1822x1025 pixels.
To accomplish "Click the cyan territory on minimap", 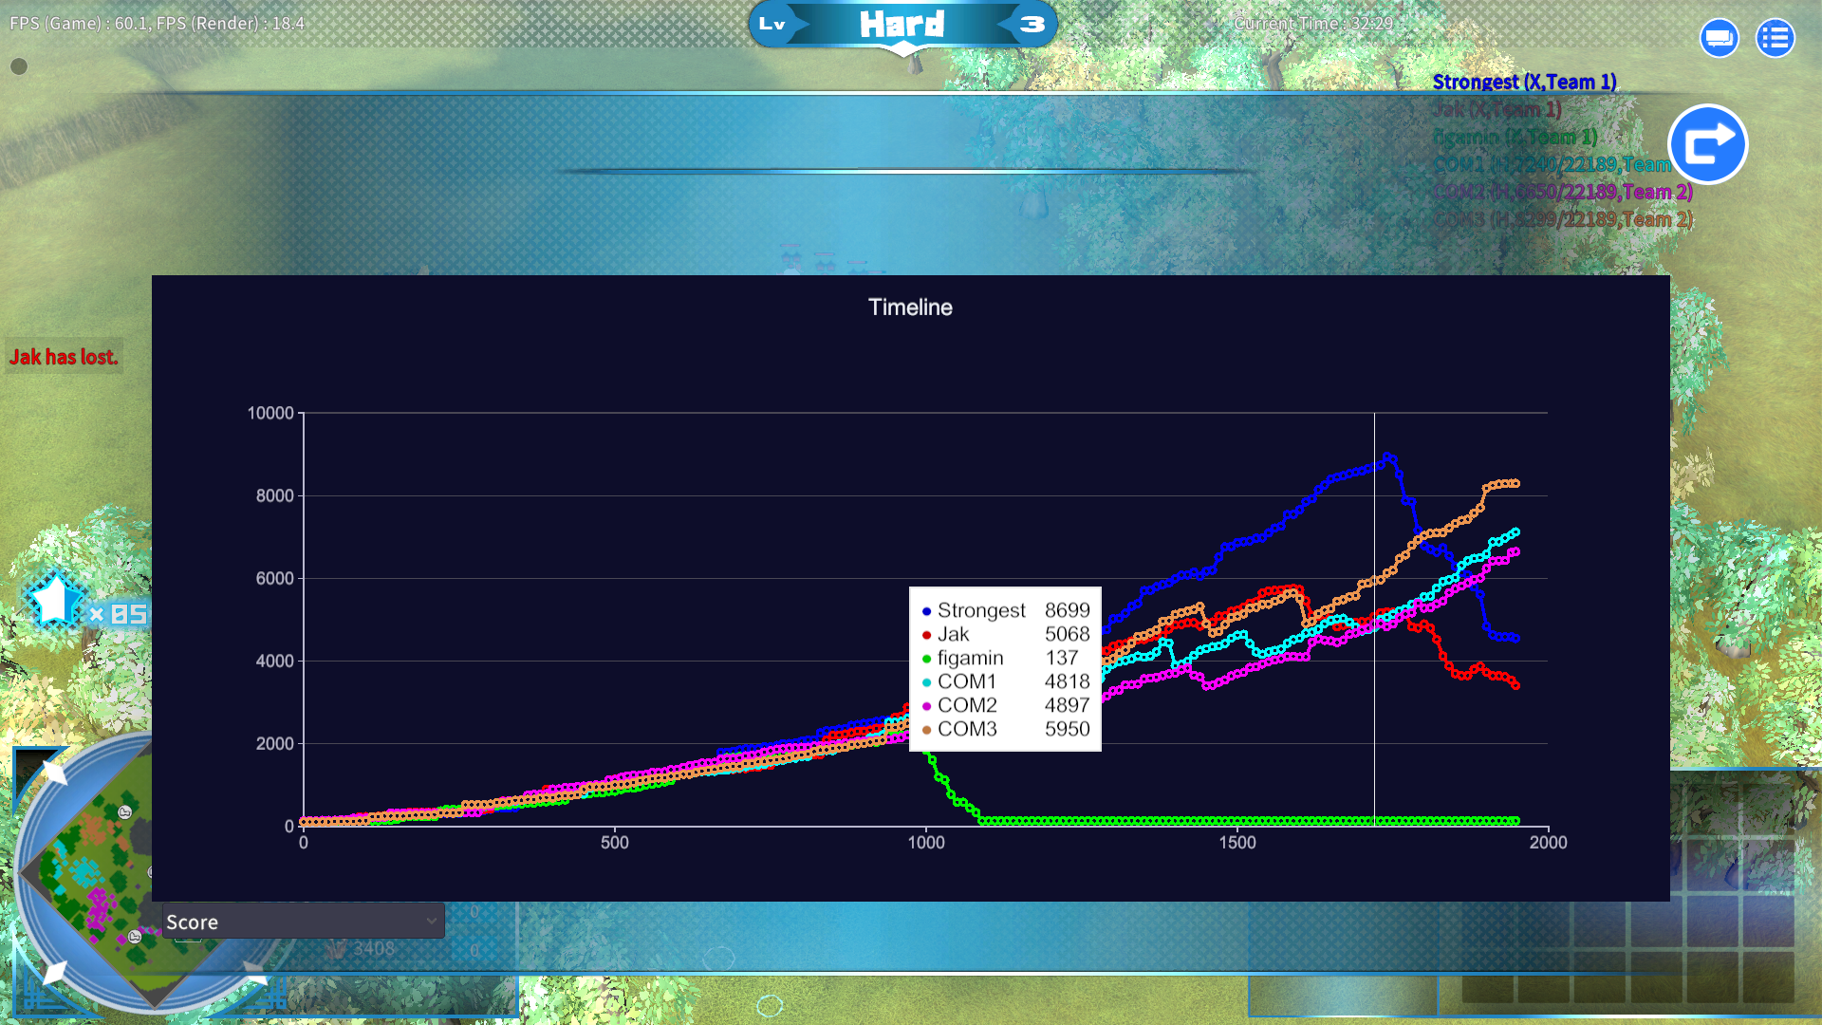I will pos(84,869).
